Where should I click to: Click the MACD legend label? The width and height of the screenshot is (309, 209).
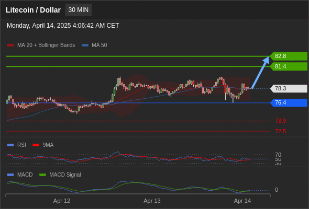pyautogui.click(x=25, y=175)
